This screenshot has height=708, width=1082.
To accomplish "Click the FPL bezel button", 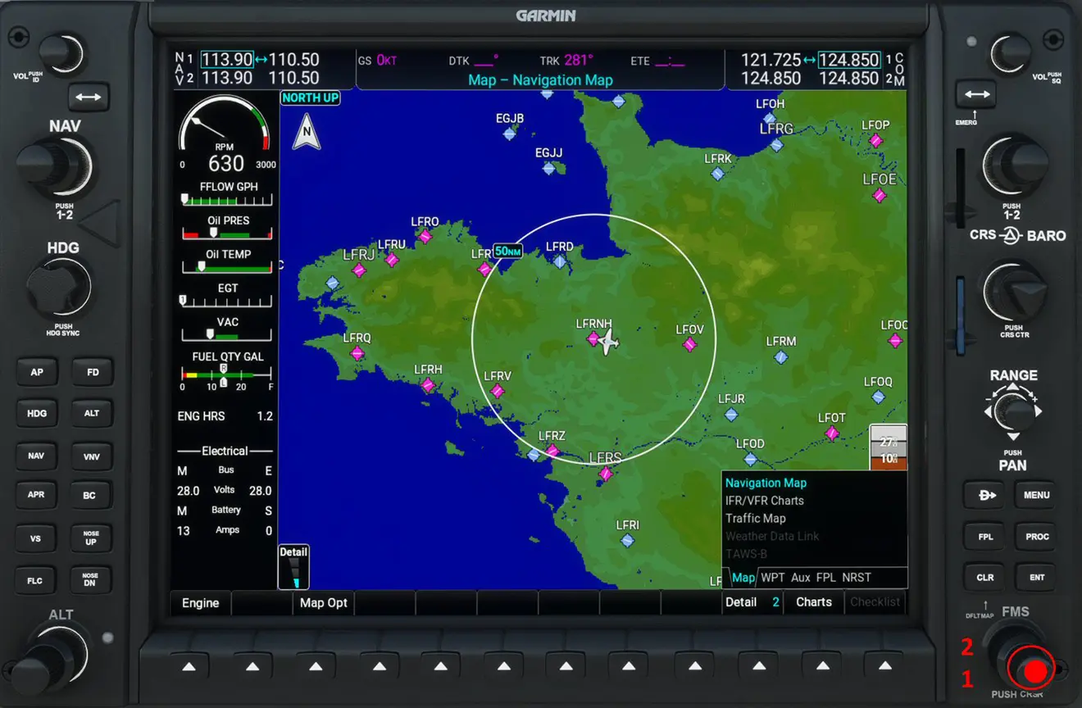I will click(x=985, y=537).
